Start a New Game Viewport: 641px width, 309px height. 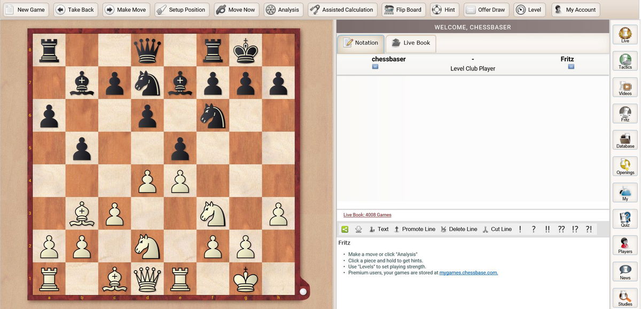tap(25, 10)
